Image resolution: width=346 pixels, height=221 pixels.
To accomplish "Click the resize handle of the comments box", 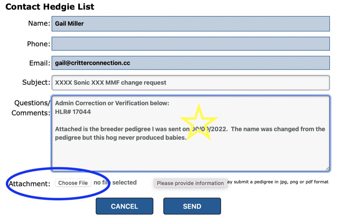I will coord(327,169).
